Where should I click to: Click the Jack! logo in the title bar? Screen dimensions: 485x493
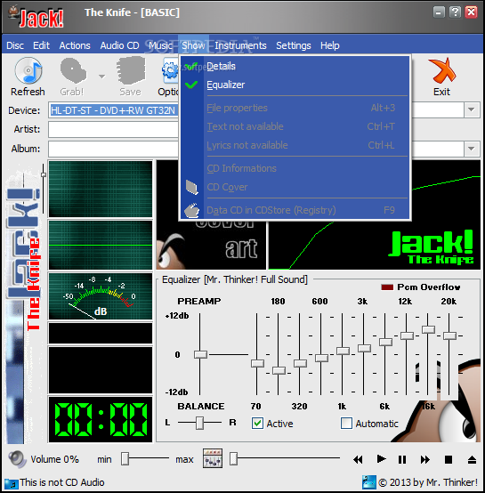pyautogui.click(x=36, y=17)
